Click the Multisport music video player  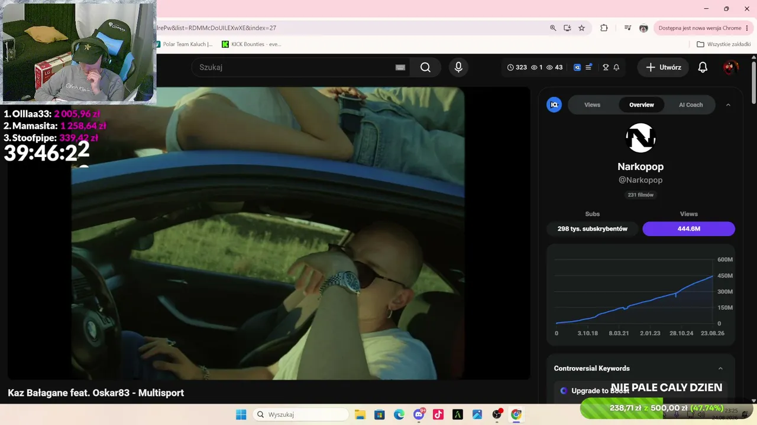268,233
